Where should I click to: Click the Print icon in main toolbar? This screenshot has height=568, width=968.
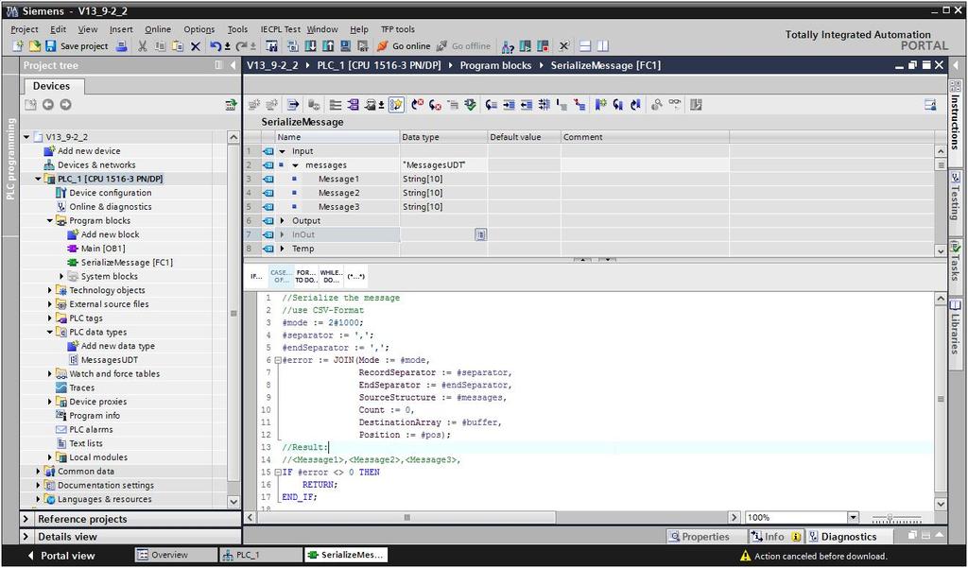122,46
